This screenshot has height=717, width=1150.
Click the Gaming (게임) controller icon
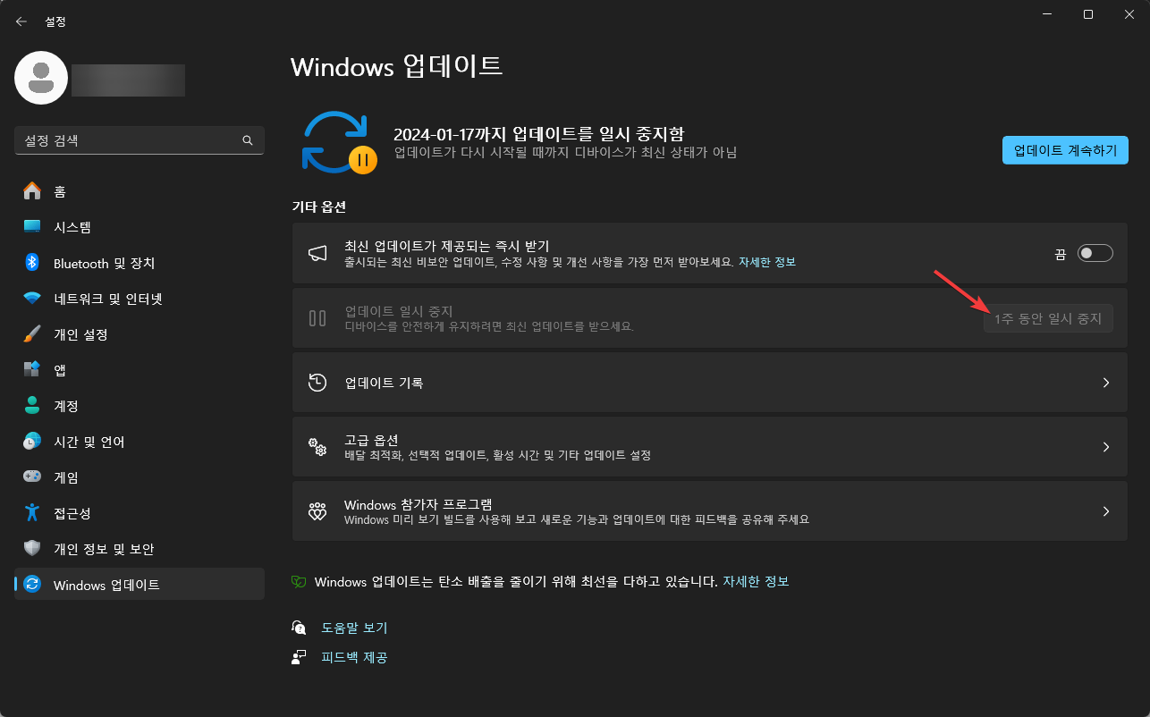pyautogui.click(x=32, y=477)
